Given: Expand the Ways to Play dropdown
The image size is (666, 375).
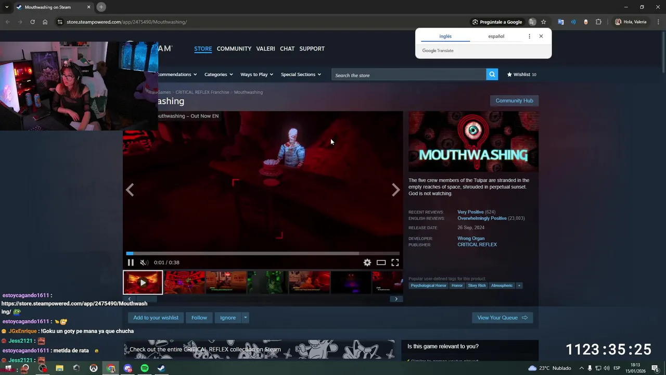Looking at the screenshot, I should tap(257, 74).
